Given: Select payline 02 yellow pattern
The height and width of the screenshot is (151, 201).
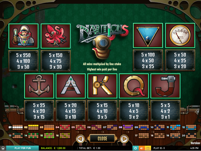Looking at the screenshot, I should pos(33,127).
